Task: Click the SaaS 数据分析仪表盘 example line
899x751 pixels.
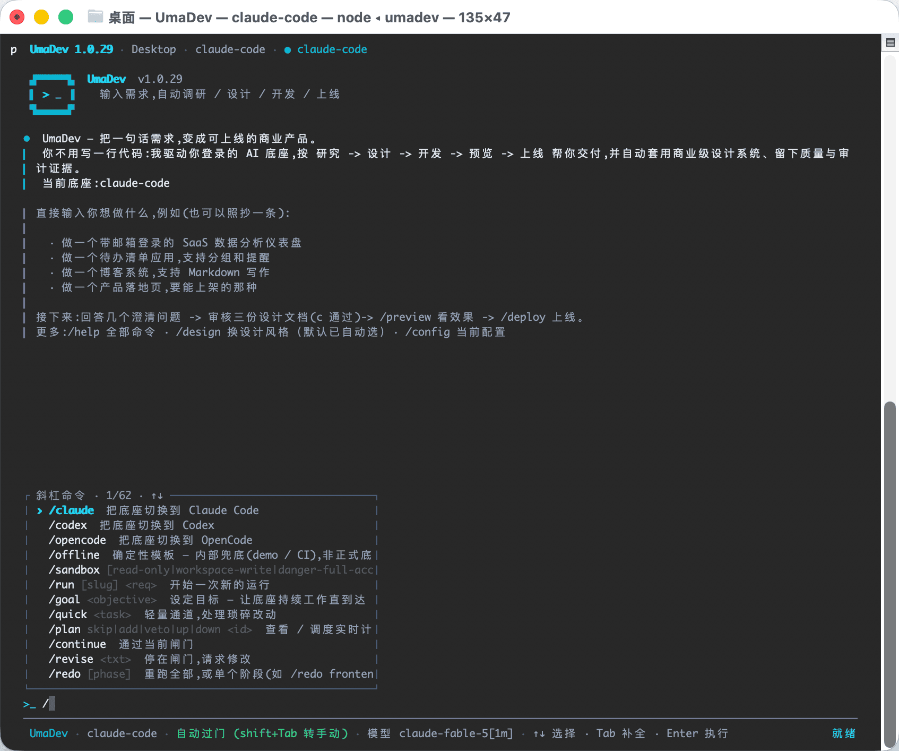Action: click(x=181, y=243)
